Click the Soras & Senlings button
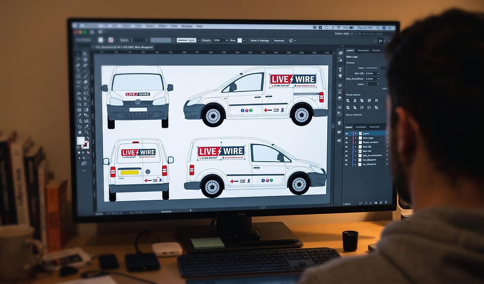The height and width of the screenshot is (284, 484). (x=259, y=41)
